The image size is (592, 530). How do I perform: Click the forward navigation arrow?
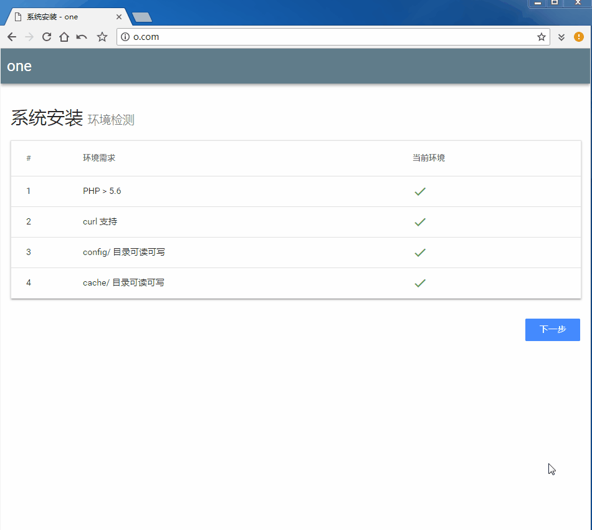[x=29, y=37]
